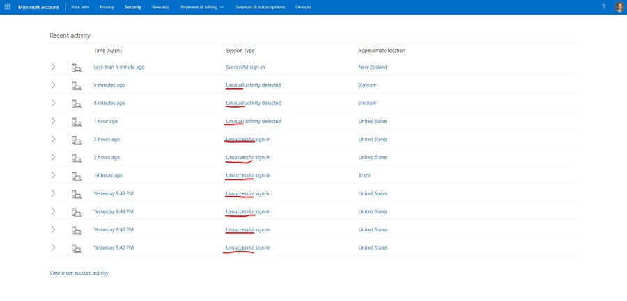This screenshot has width=627, height=301.
Task: Click View more account activity link
Action: [79, 273]
